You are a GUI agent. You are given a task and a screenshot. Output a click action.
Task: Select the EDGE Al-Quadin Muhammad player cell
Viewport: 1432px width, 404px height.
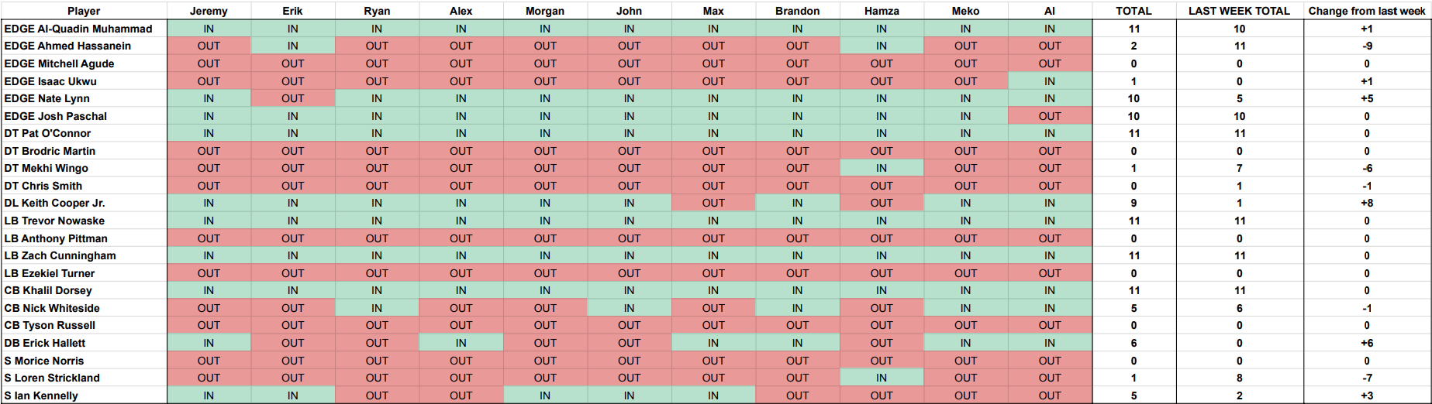coord(84,29)
